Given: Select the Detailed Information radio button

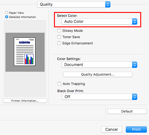Looking at the screenshot, I should (7, 17).
